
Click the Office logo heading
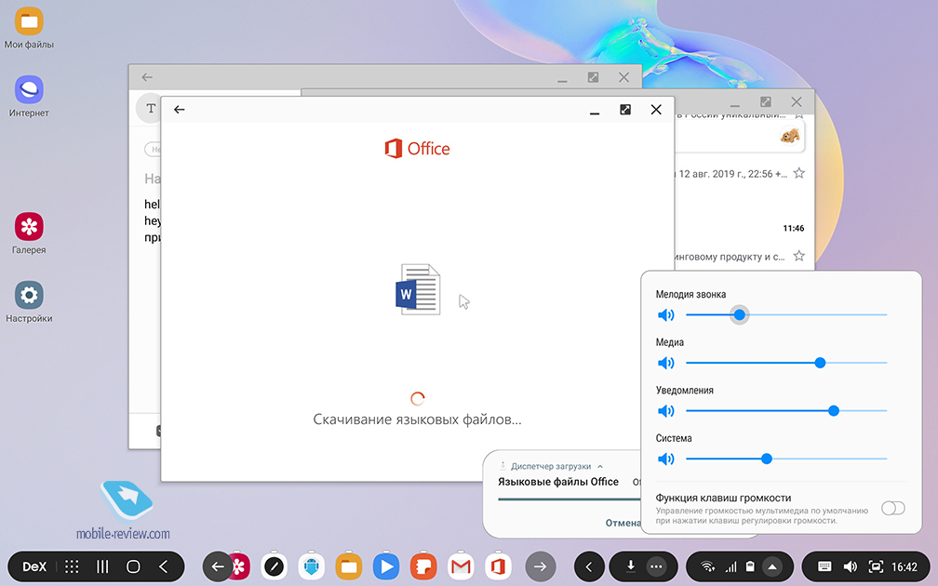tap(417, 148)
